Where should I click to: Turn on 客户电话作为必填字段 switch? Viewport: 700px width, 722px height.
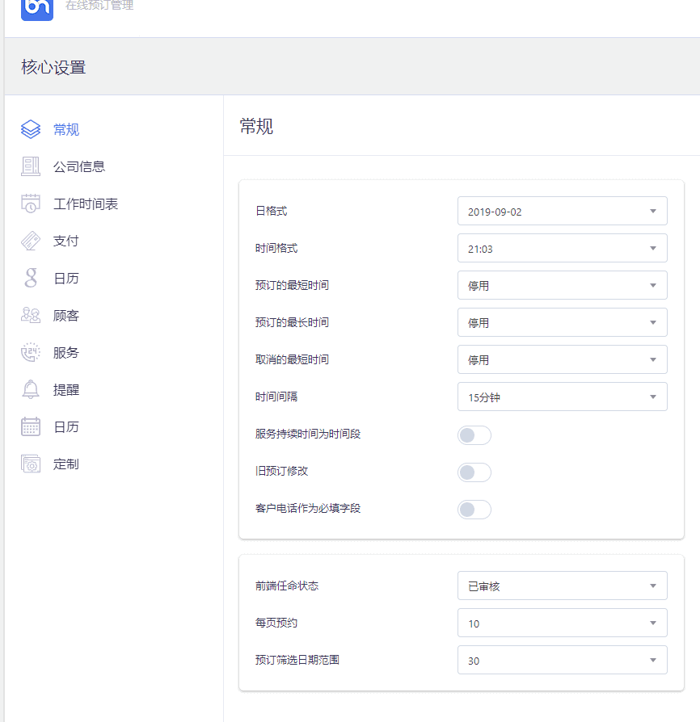474,510
